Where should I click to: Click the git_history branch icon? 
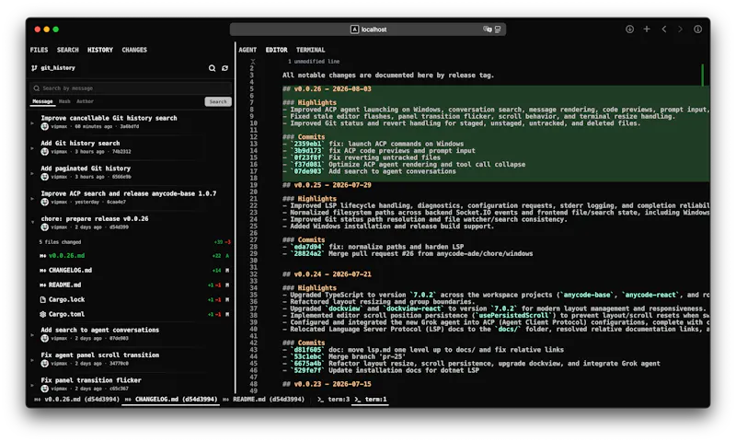(x=34, y=68)
